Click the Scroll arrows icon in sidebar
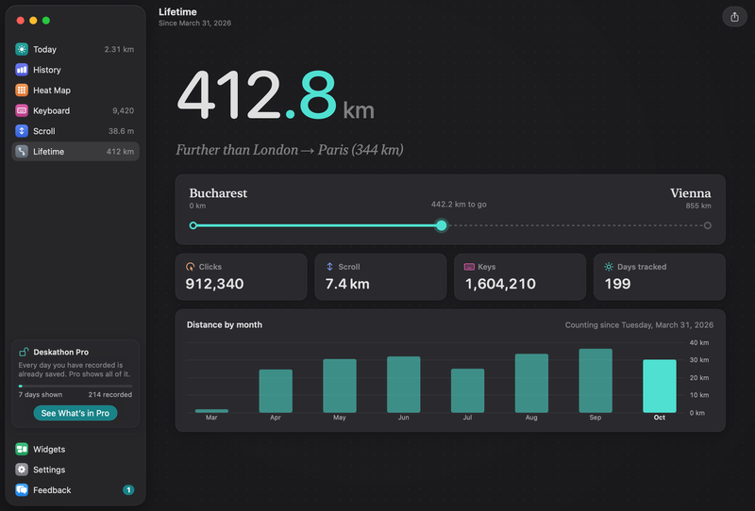Screen dimensions: 755x511 (x=22, y=131)
